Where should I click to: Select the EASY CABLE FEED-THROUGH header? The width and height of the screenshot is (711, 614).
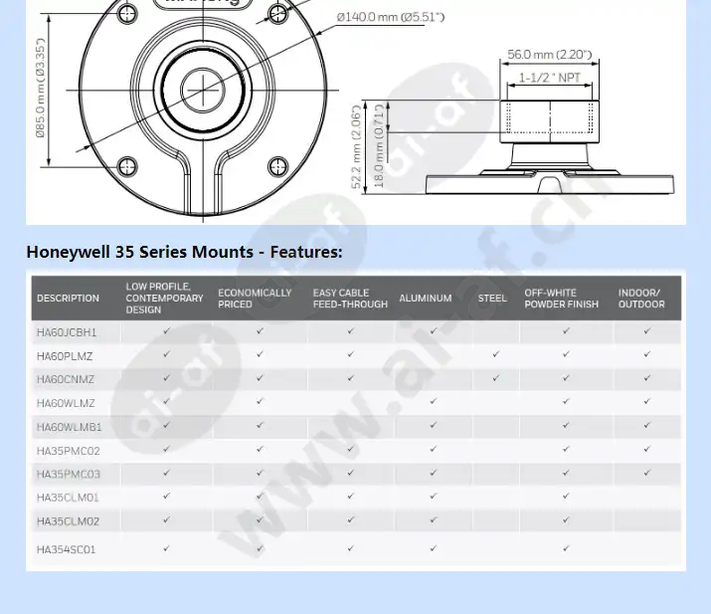[350, 299]
